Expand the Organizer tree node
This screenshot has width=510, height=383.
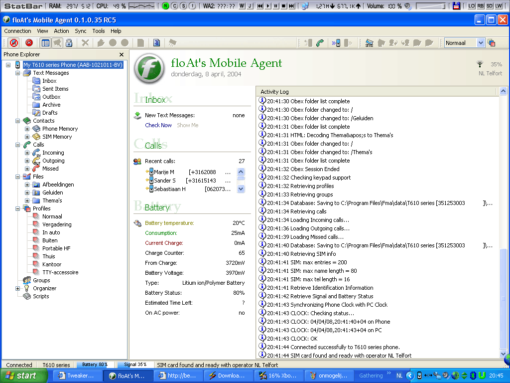17,288
